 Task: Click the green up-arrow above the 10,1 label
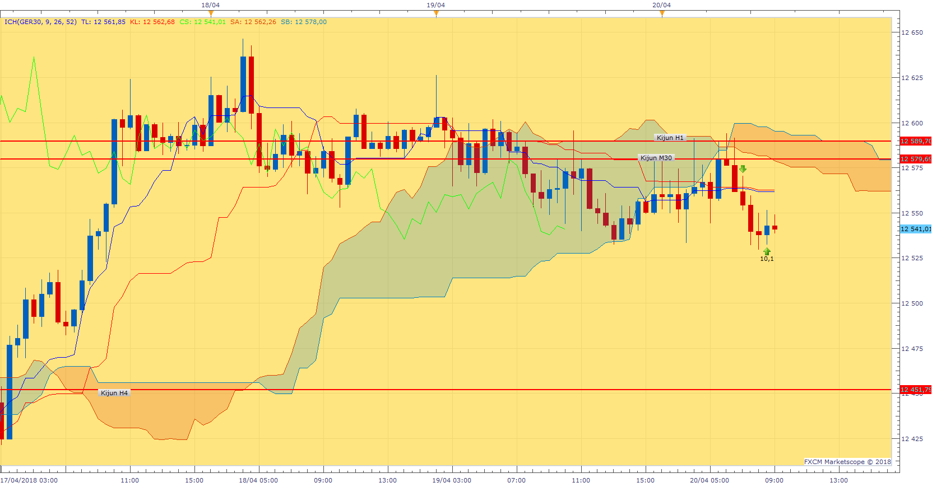coord(767,251)
